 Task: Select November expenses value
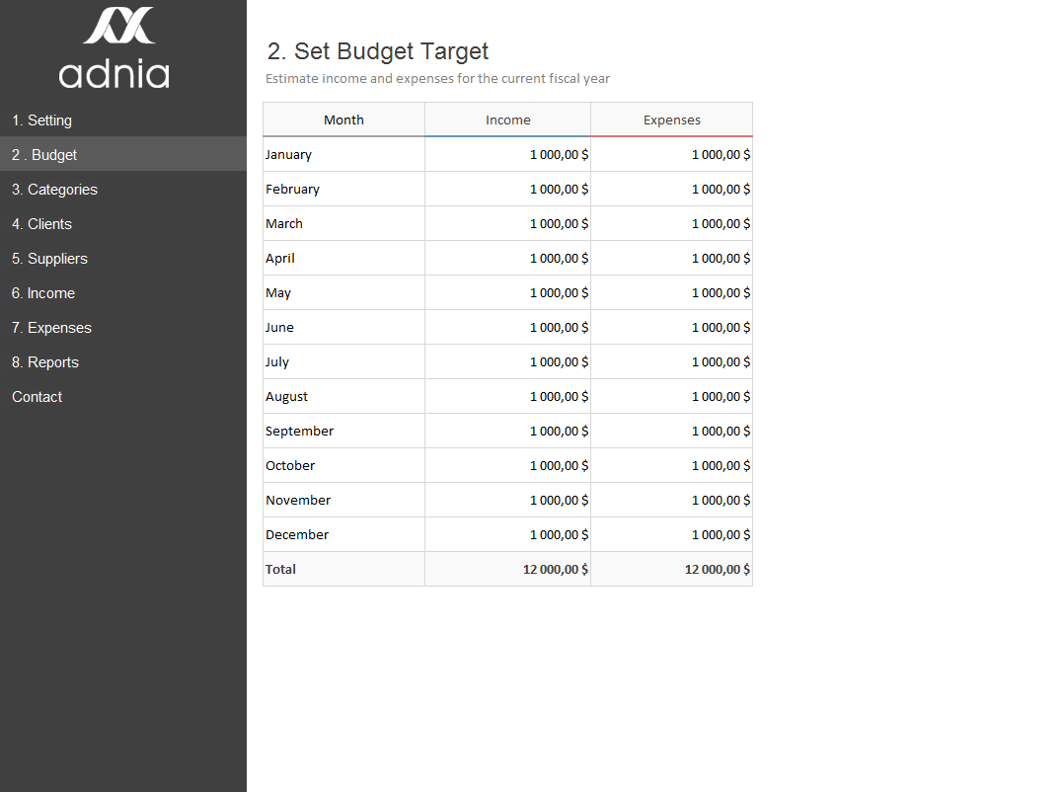(x=672, y=501)
